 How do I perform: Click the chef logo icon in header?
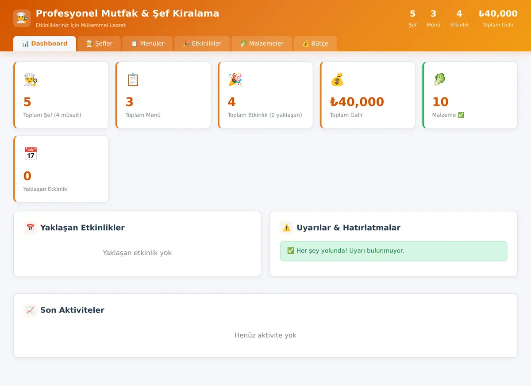click(22, 18)
